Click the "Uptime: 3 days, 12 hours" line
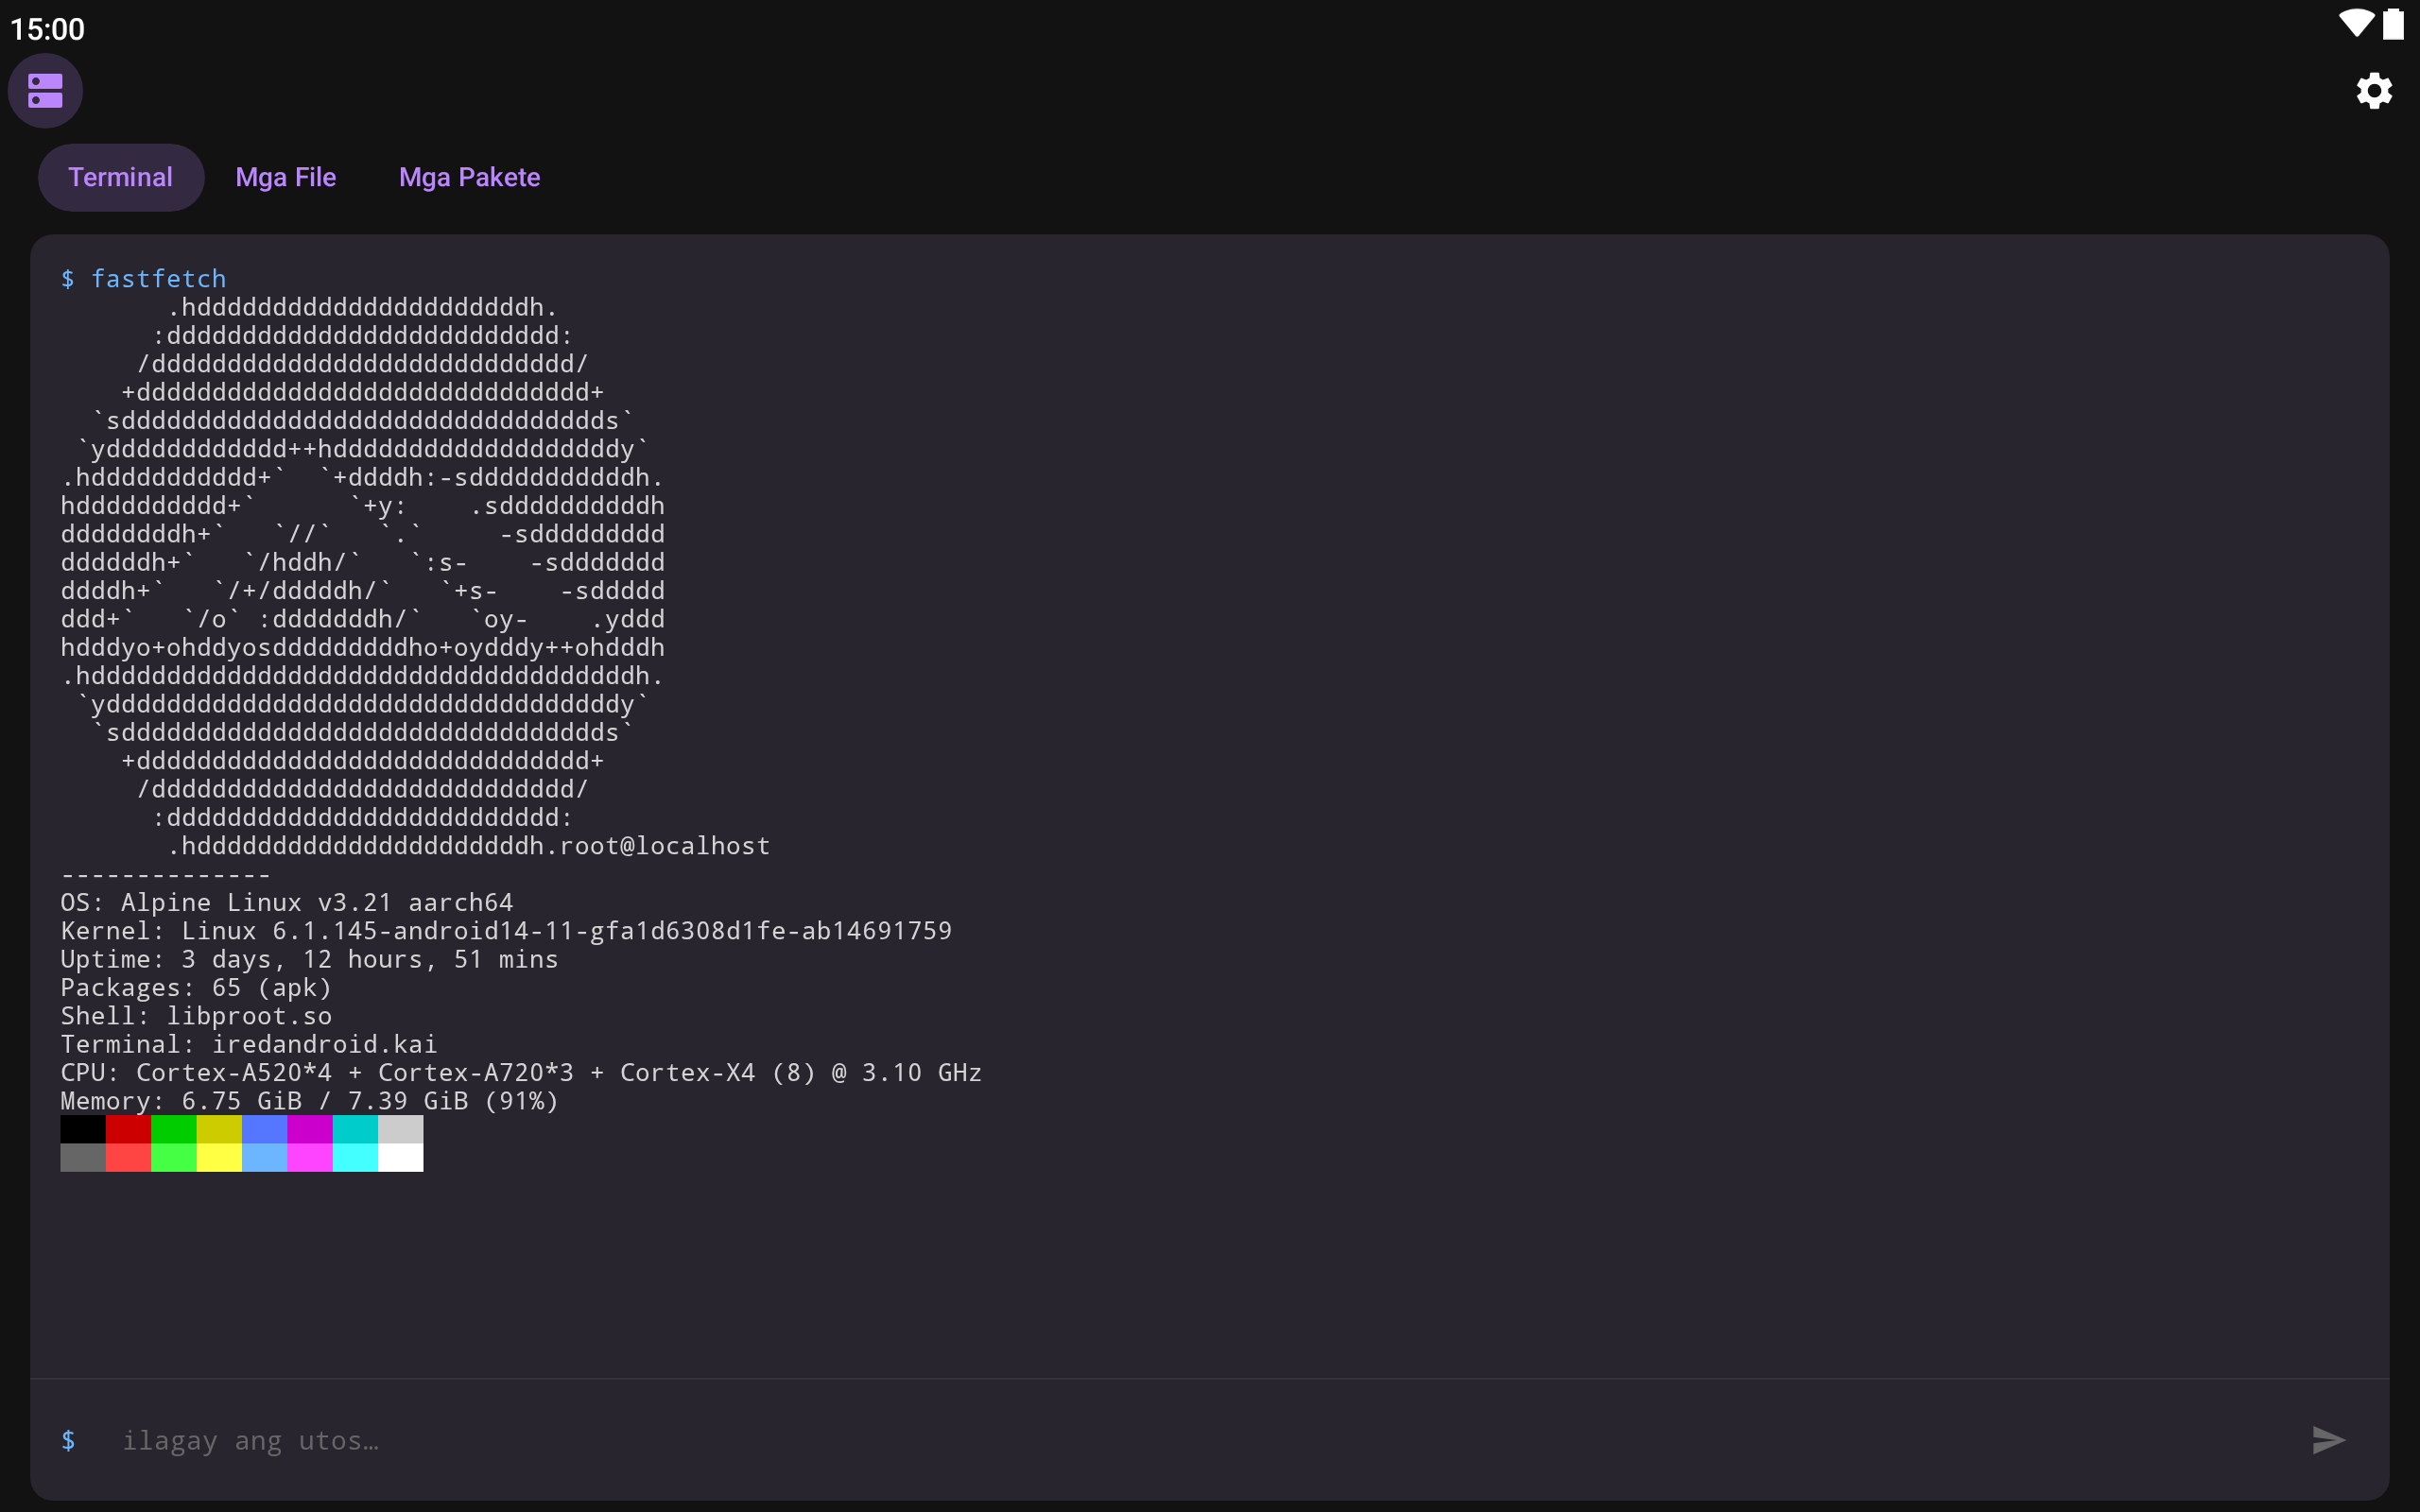The height and width of the screenshot is (1512, 2420). point(309,960)
